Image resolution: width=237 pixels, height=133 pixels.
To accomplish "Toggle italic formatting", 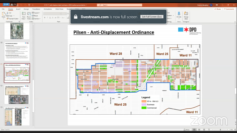I will pyautogui.click(x=47, y=18).
